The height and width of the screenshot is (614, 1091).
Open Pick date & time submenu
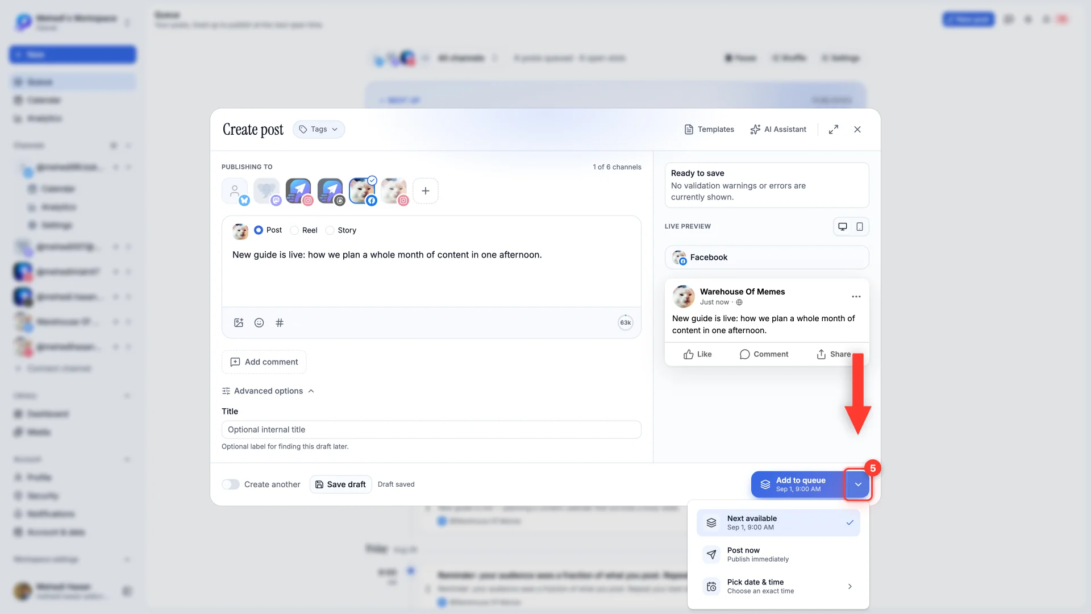778,586
